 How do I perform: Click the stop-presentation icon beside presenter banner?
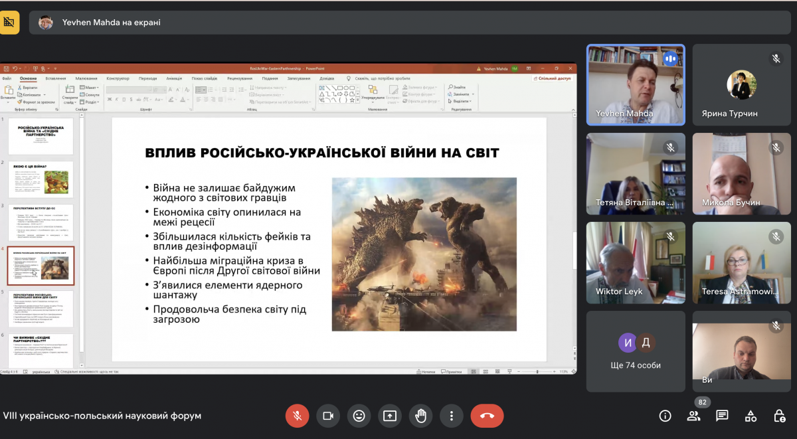(x=10, y=22)
